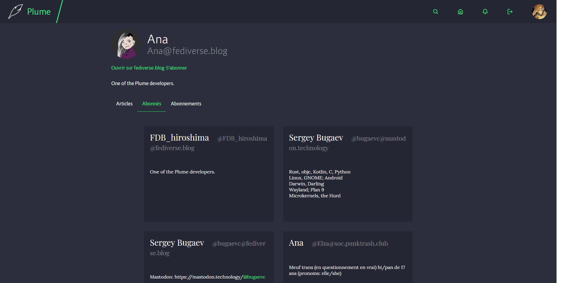Image resolution: width=561 pixels, height=283 pixels.
Task: Click the 'Meuf trans' bio text
Action: [x=347, y=270]
